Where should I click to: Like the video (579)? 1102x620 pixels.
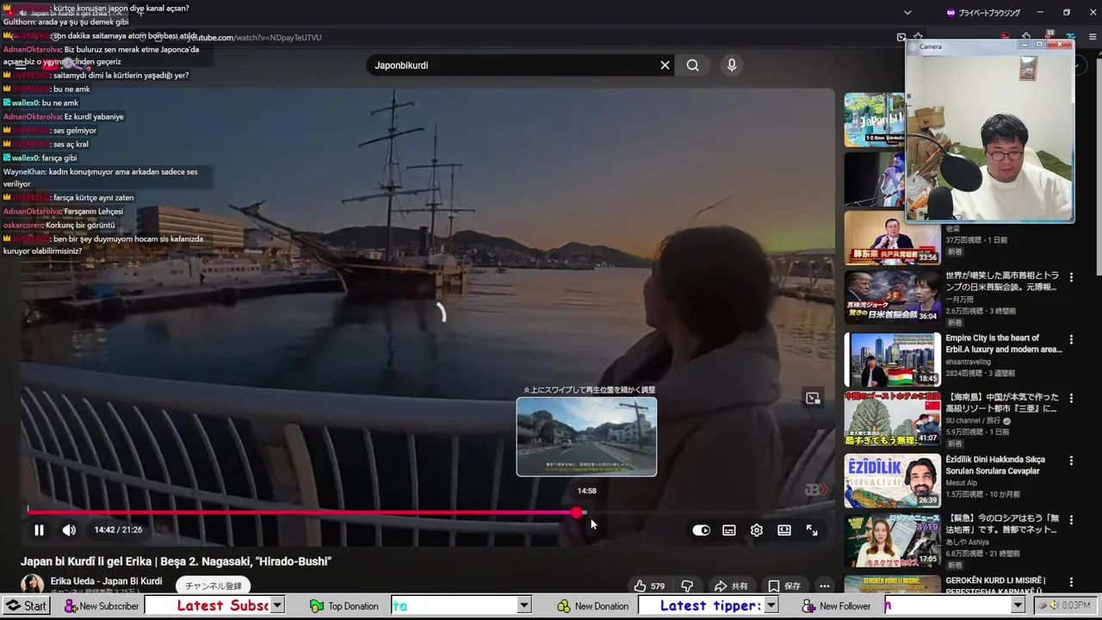(649, 586)
